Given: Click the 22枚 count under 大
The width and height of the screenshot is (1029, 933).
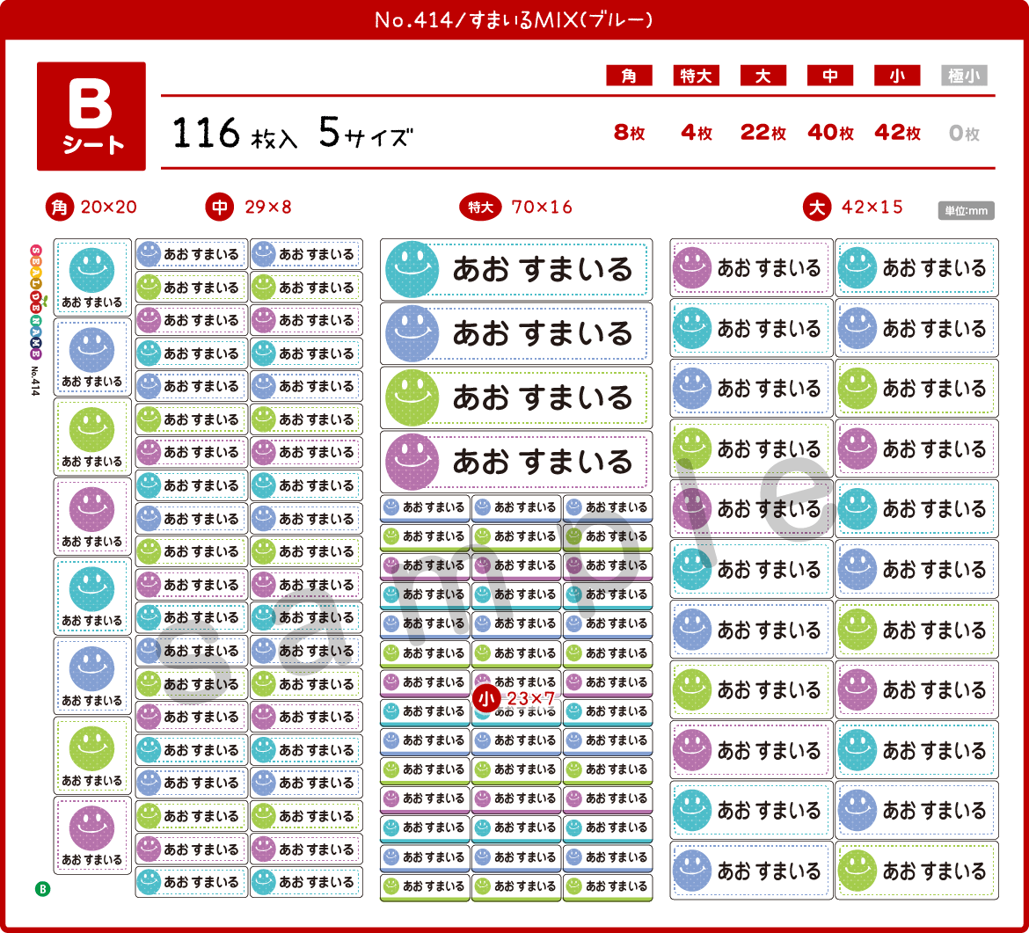Looking at the screenshot, I should (x=763, y=133).
